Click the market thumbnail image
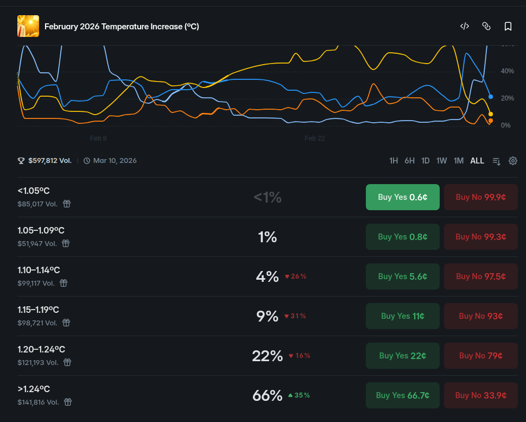 [28, 26]
